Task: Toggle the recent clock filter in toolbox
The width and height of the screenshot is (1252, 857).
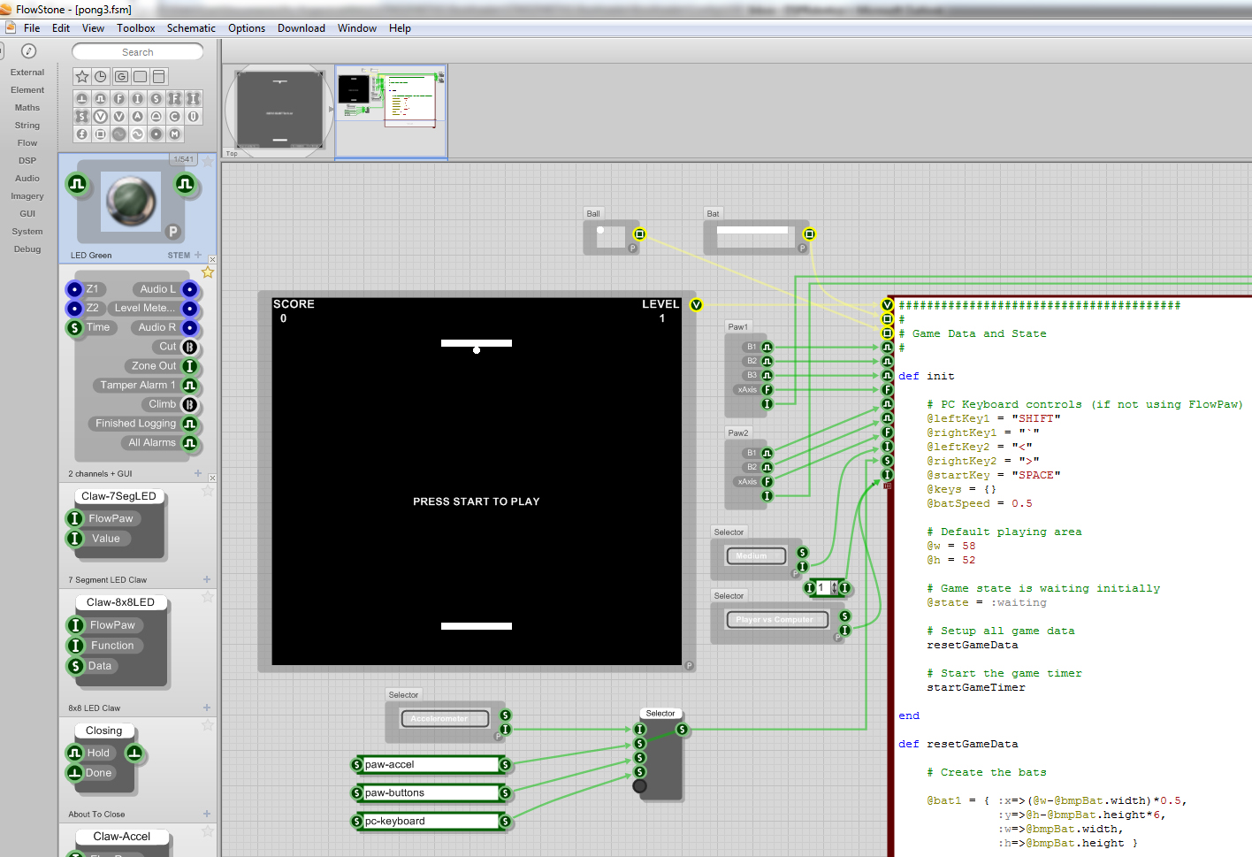Action: pyautogui.click(x=101, y=77)
